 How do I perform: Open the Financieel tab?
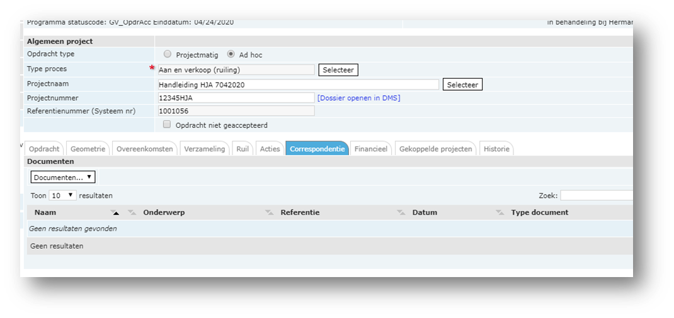370,149
